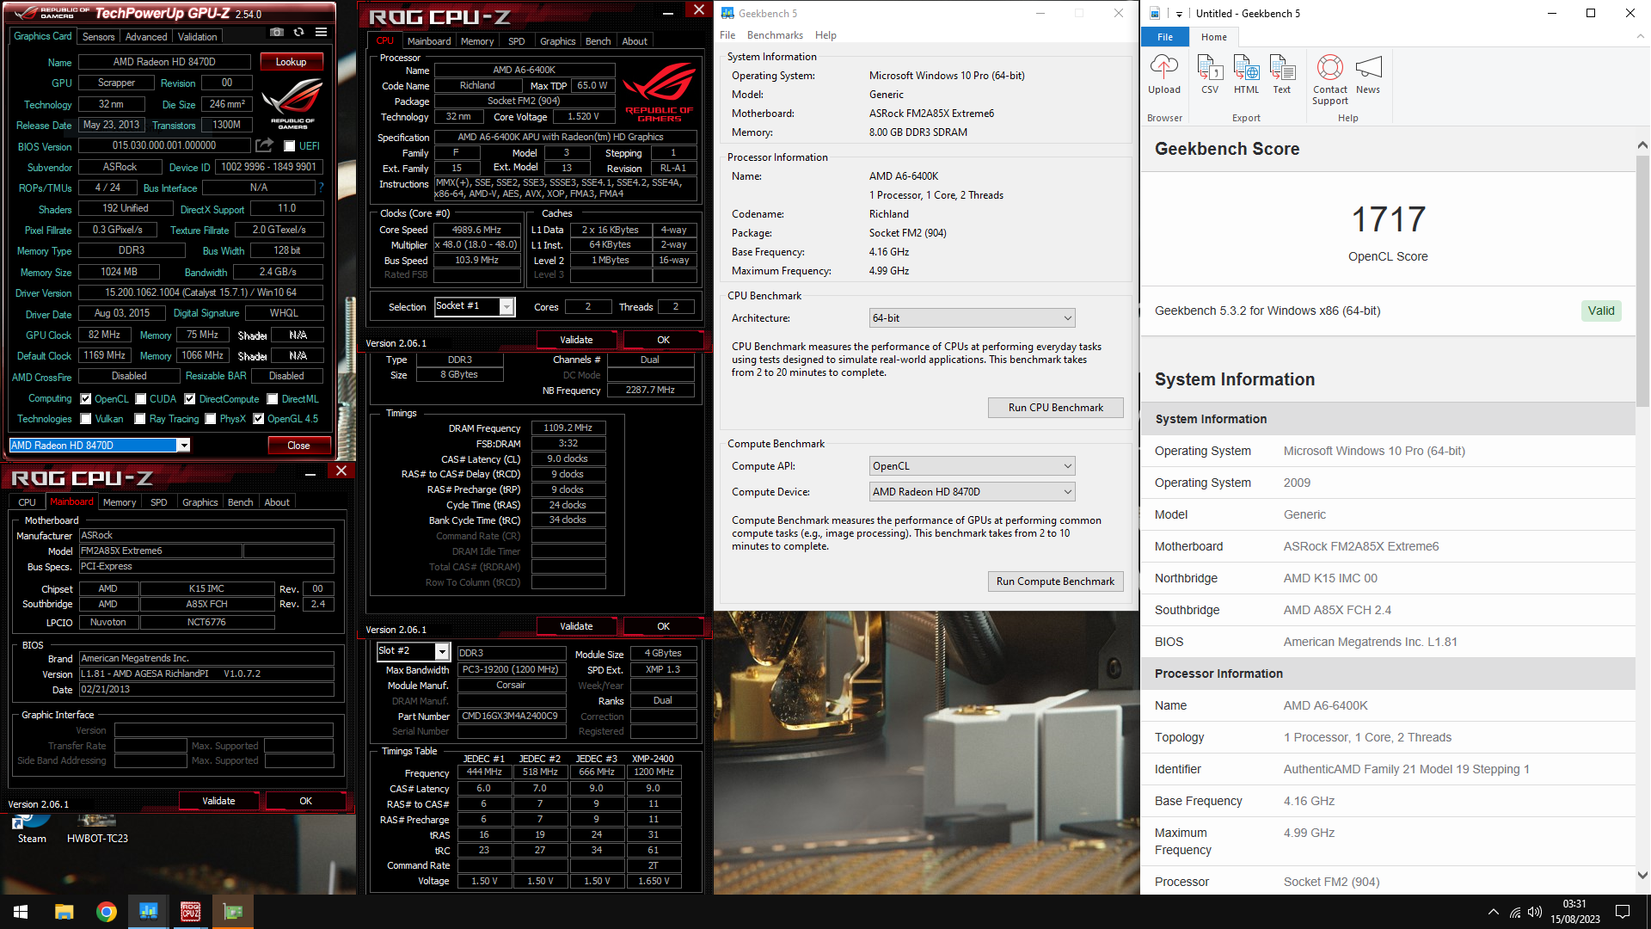1651x929 pixels.
Task: Export results as HTML
Action: [1246, 75]
